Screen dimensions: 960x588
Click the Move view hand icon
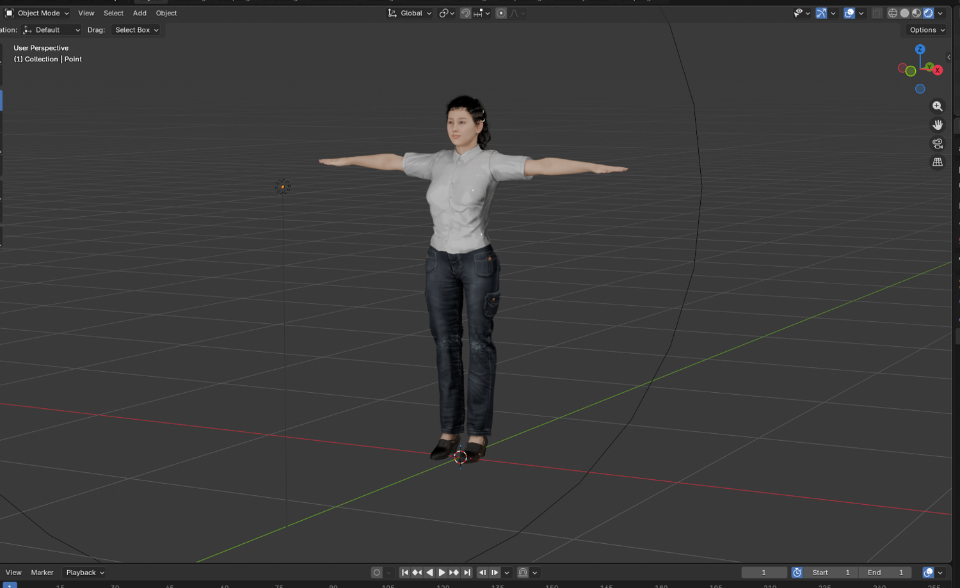(938, 125)
